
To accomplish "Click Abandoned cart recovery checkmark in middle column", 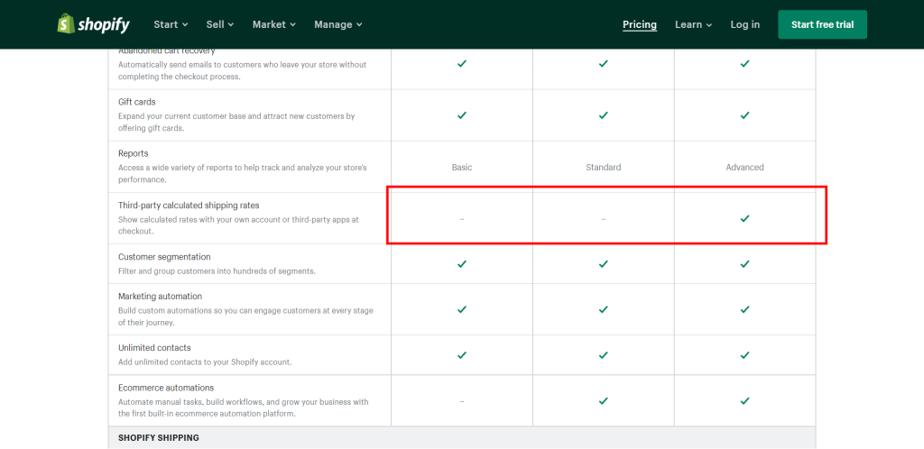I will point(604,63).
